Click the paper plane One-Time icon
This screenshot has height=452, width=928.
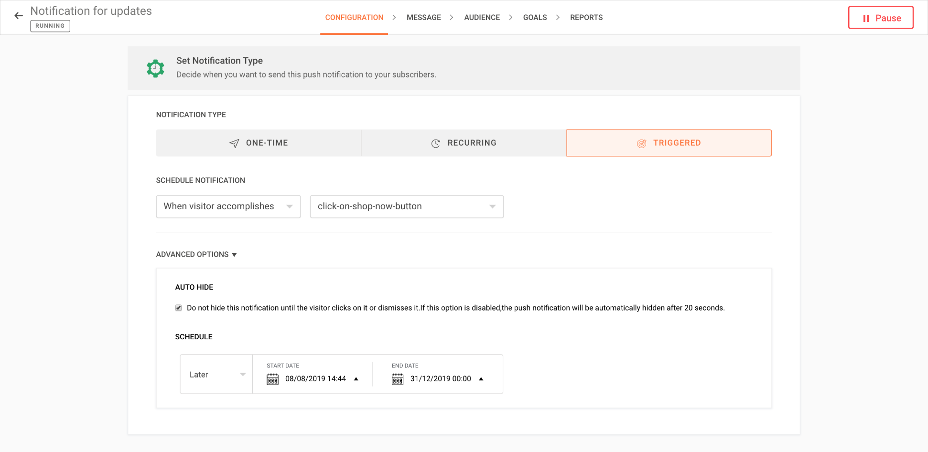pos(234,143)
